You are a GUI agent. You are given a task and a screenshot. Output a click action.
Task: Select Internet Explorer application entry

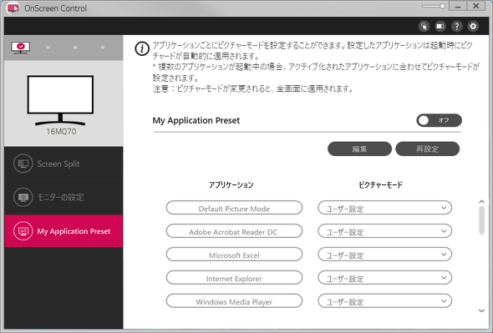[234, 278]
